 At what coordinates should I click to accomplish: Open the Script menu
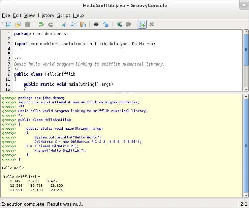click(64, 15)
